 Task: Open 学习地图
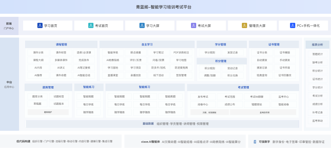pyautogui.click(x=181, y=60)
